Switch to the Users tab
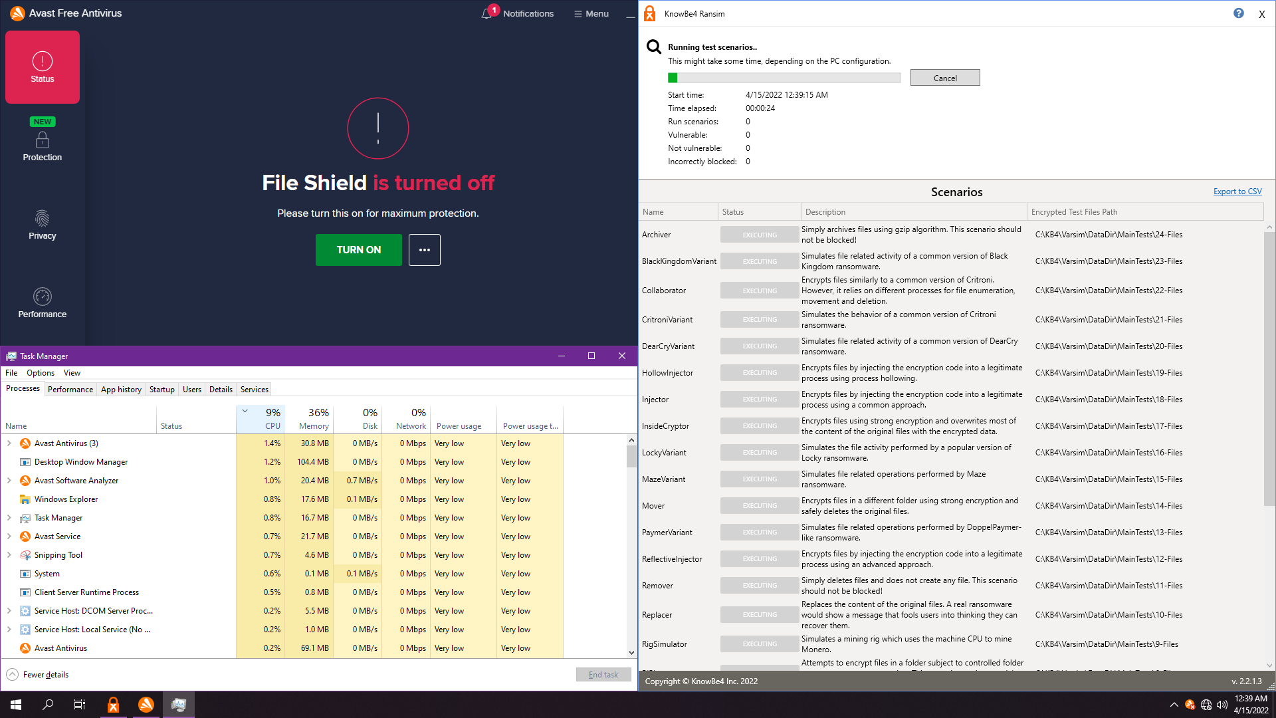The width and height of the screenshot is (1276, 718). click(192, 390)
